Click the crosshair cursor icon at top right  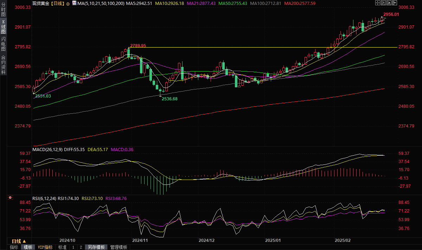pos(377,3)
